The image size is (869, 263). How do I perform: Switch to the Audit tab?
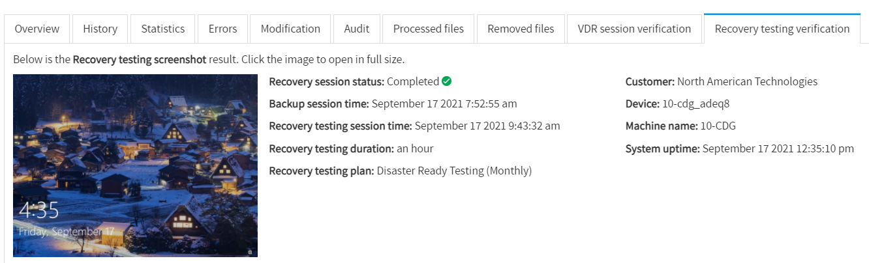[x=357, y=29]
